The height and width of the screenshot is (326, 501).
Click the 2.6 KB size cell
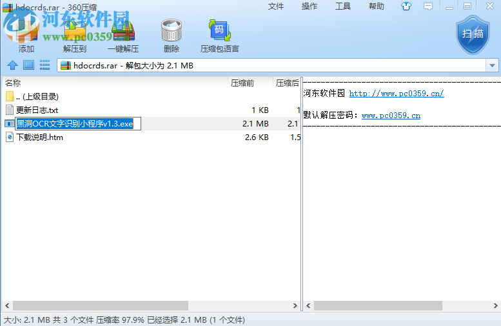pos(257,138)
